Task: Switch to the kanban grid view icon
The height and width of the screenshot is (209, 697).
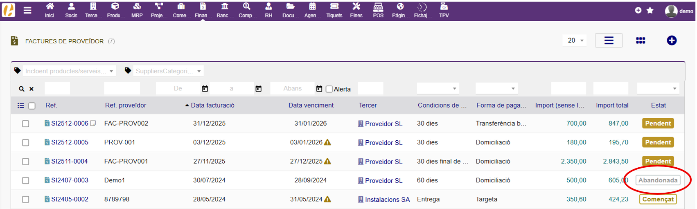Action: click(641, 40)
